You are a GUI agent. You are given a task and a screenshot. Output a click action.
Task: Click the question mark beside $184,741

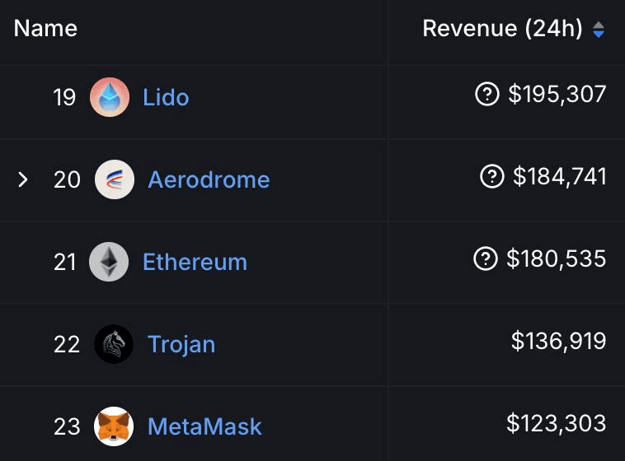(492, 177)
